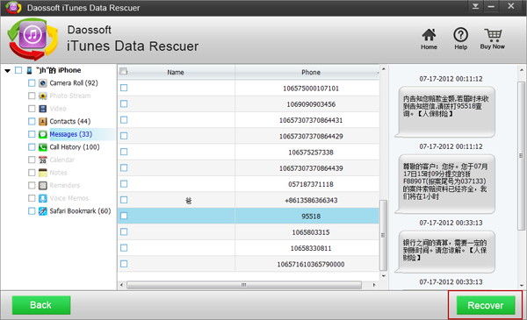Click the message preview vertical scrollbar thumb

(521, 156)
